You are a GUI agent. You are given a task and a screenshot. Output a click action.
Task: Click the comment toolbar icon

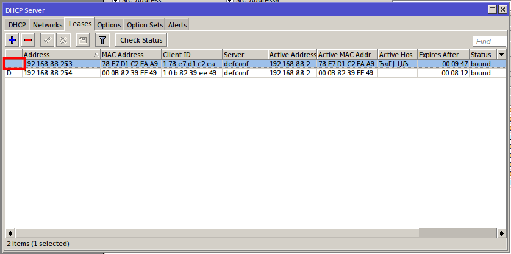(83, 40)
